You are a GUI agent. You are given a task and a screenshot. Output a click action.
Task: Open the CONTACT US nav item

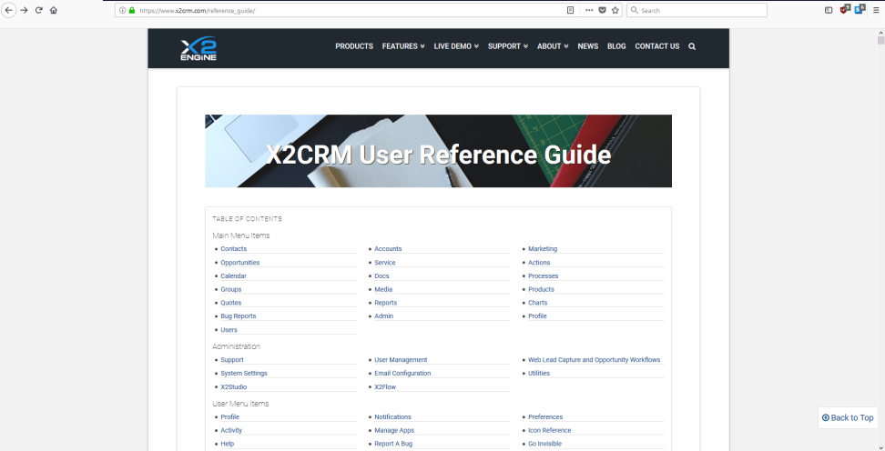pyautogui.click(x=657, y=46)
